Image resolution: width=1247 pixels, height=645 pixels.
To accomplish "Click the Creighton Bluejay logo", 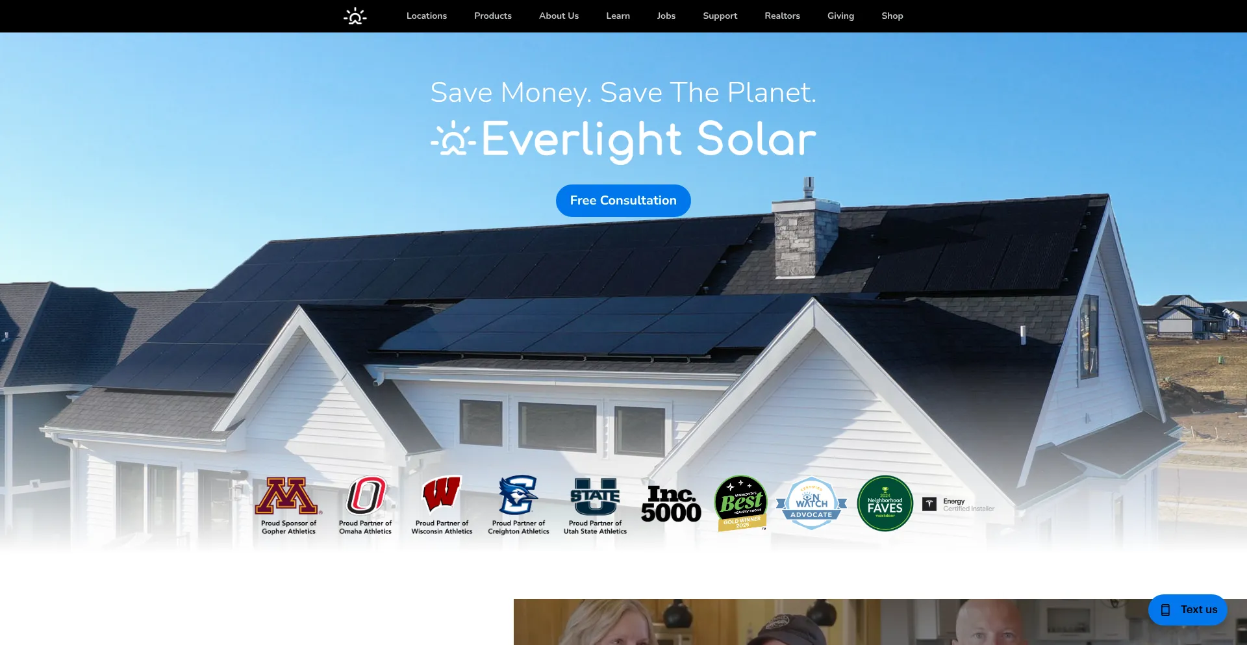I will click(518, 495).
